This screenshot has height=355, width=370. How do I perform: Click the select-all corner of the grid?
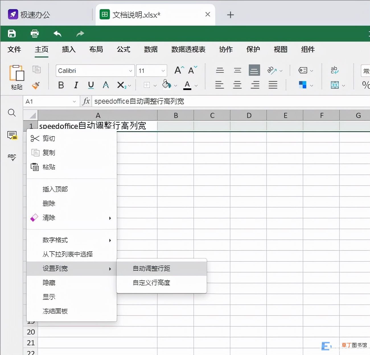pyautogui.click(x=30, y=115)
